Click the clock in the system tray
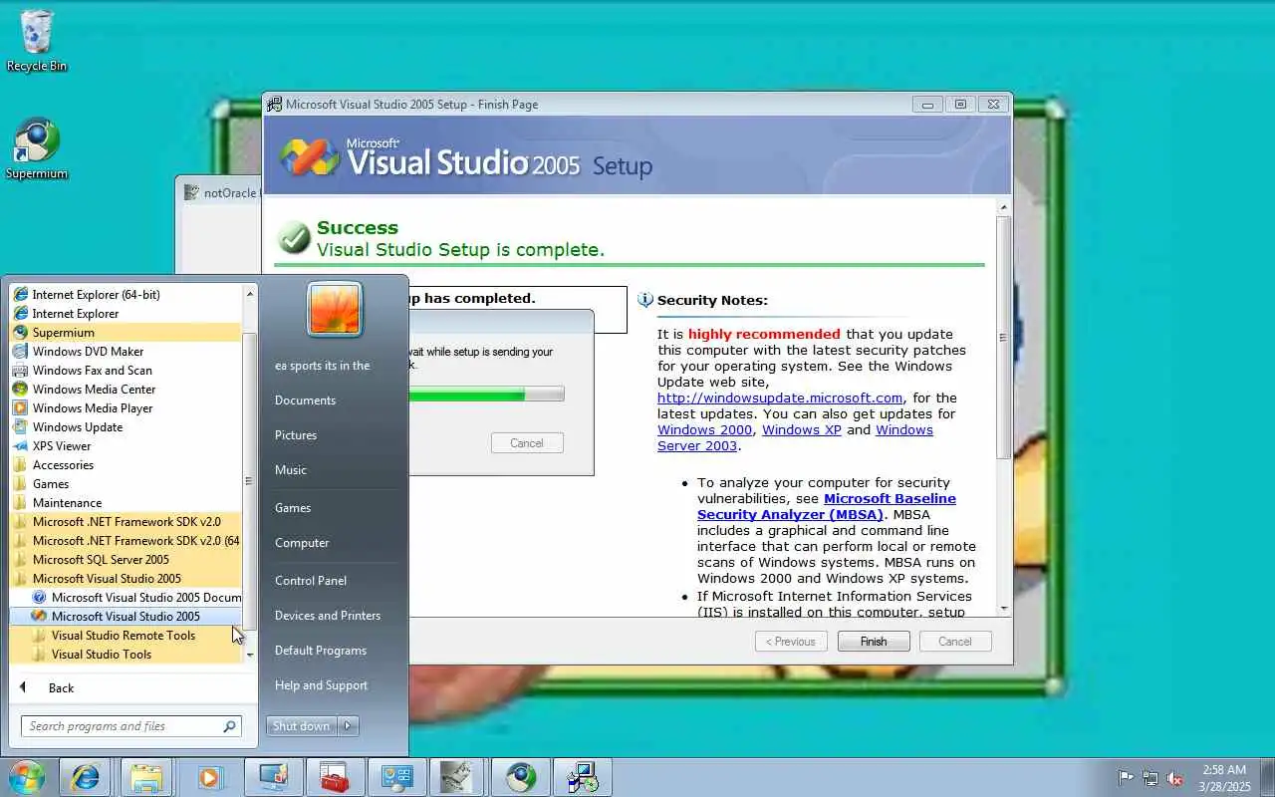 (1224, 778)
